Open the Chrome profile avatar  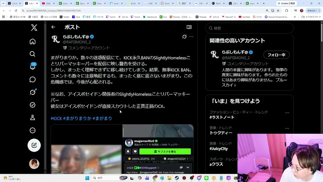(302, 11)
